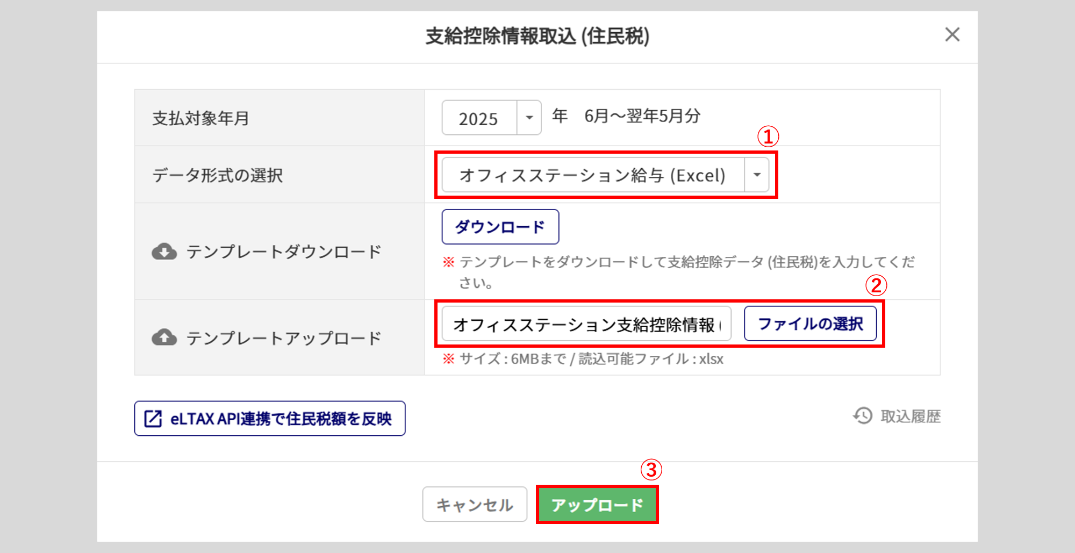The image size is (1075, 553).
Task: Click the cloud download icon
Action: [x=164, y=252]
